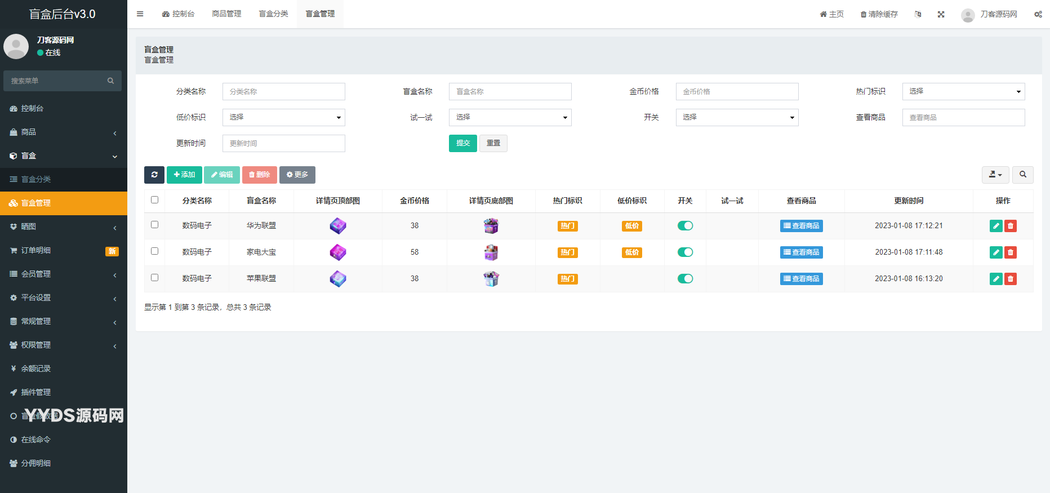Toggle the switch for 华为联盟 off
This screenshot has width=1050, height=493.
click(x=685, y=226)
